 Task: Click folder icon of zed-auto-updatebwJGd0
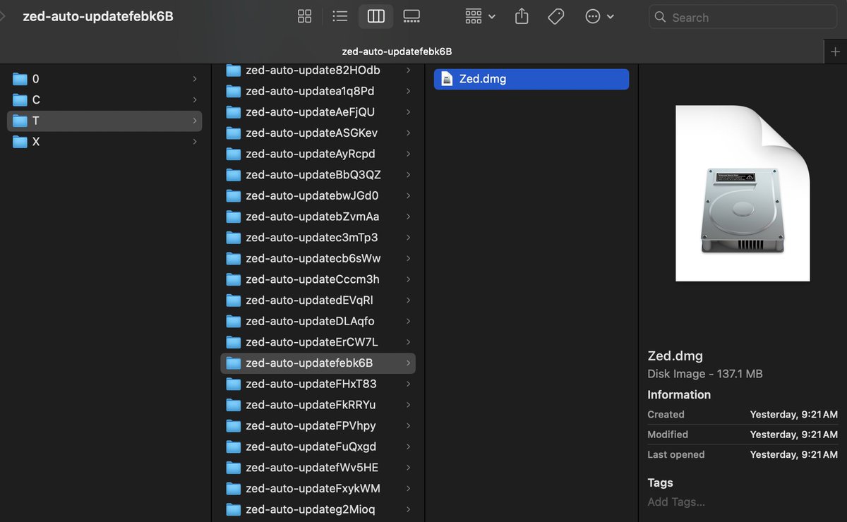(234, 195)
